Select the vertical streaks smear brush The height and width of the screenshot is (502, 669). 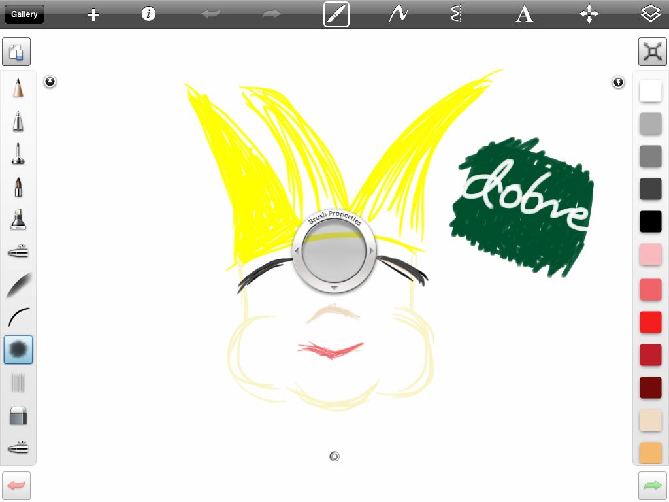pyautogui.click(x=18, y=382)
